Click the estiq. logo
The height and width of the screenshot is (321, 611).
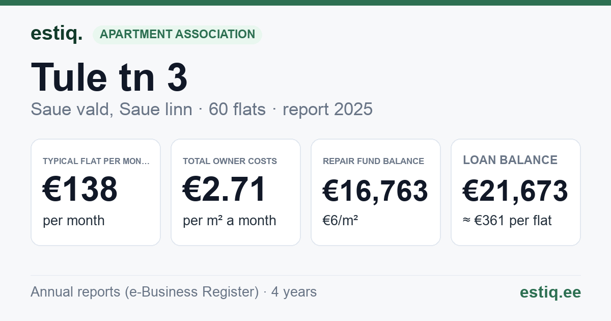(x=57, y=34)
